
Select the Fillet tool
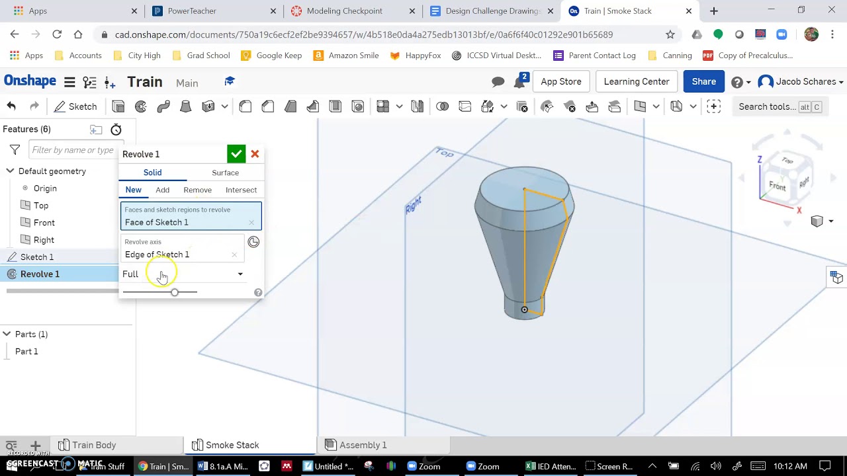[x=245, y=106]
